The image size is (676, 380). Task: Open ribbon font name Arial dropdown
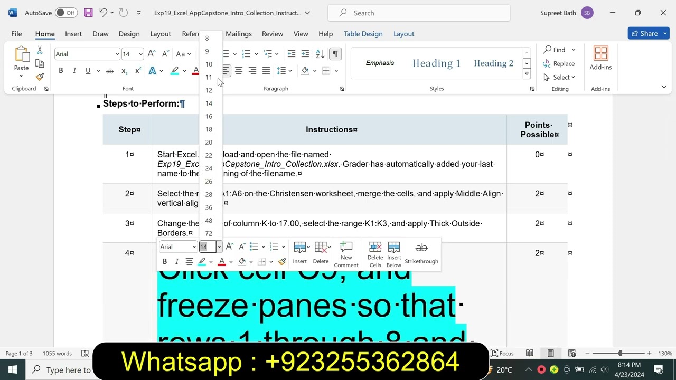117,54
